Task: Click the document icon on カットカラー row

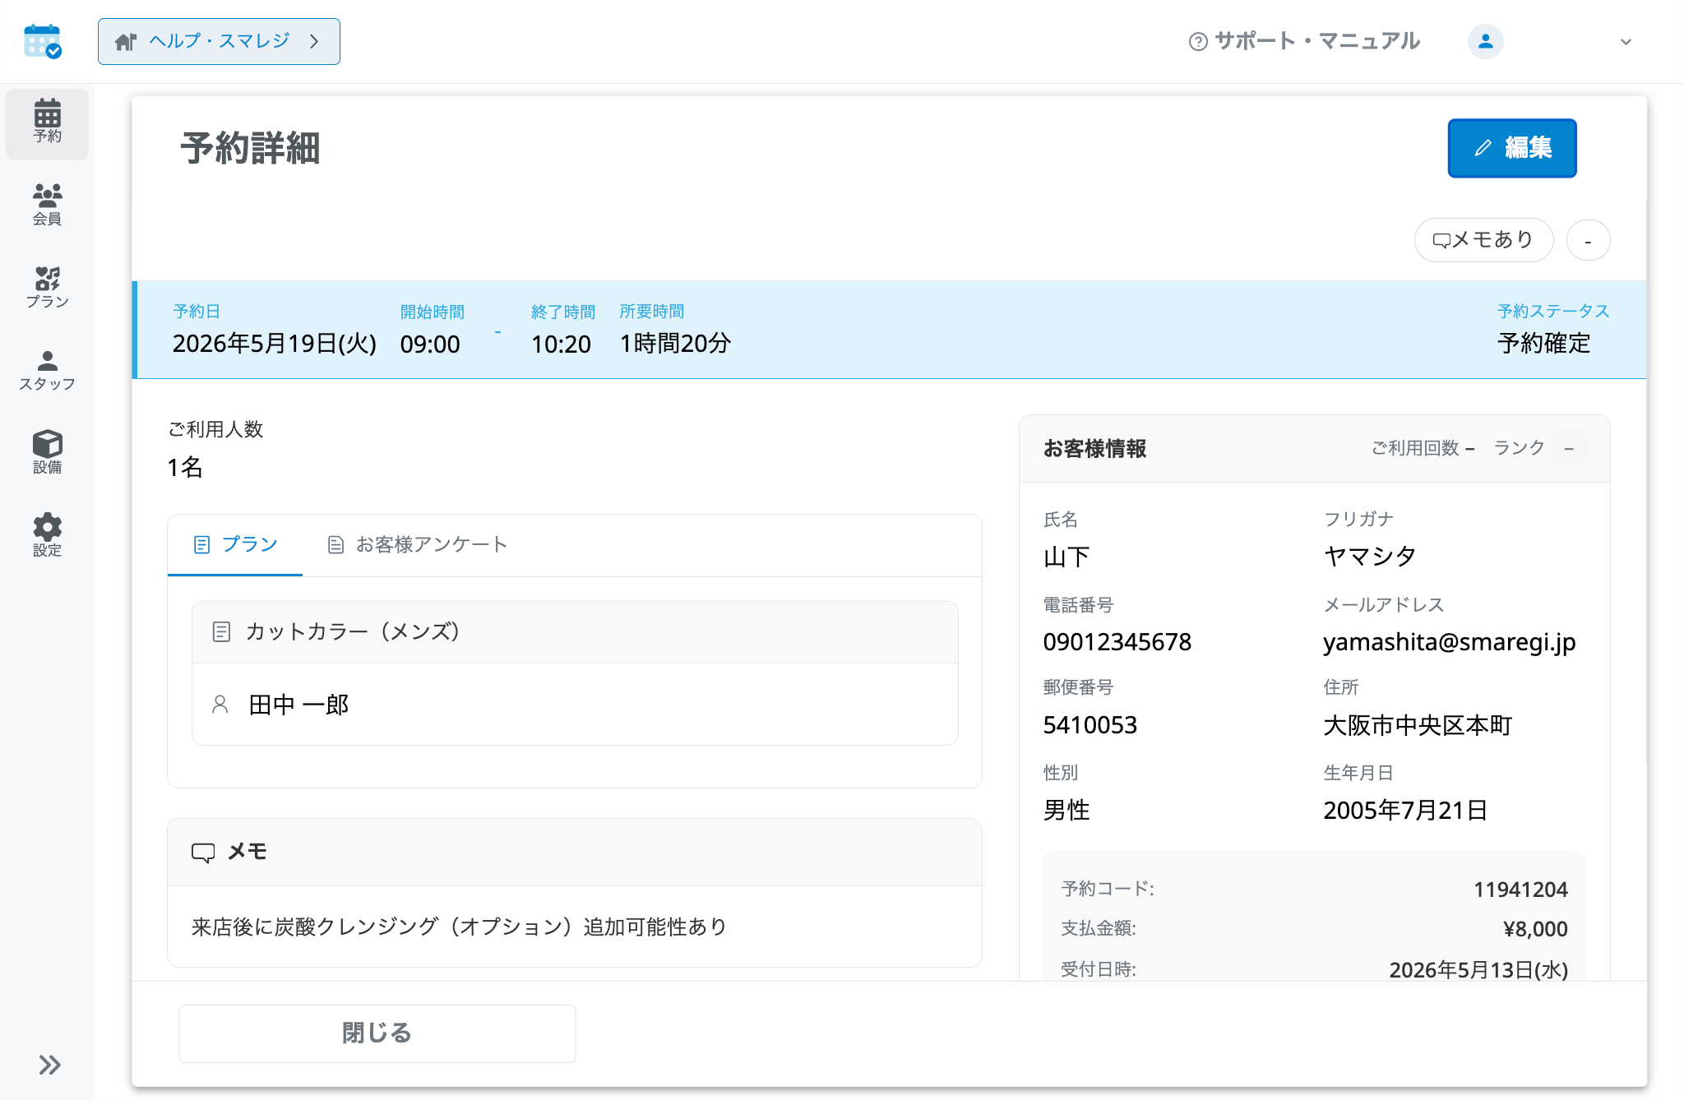Action: click(221, 632)
